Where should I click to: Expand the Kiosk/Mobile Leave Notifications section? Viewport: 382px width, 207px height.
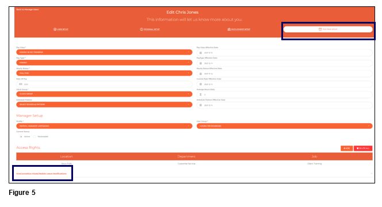pyautogui.click(x=41, y=174)
